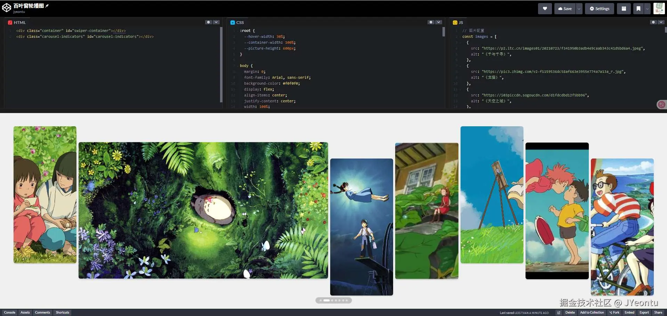667x316 pixels.
Task: Click the "const images = [" JS line
Action: (479, 36)
